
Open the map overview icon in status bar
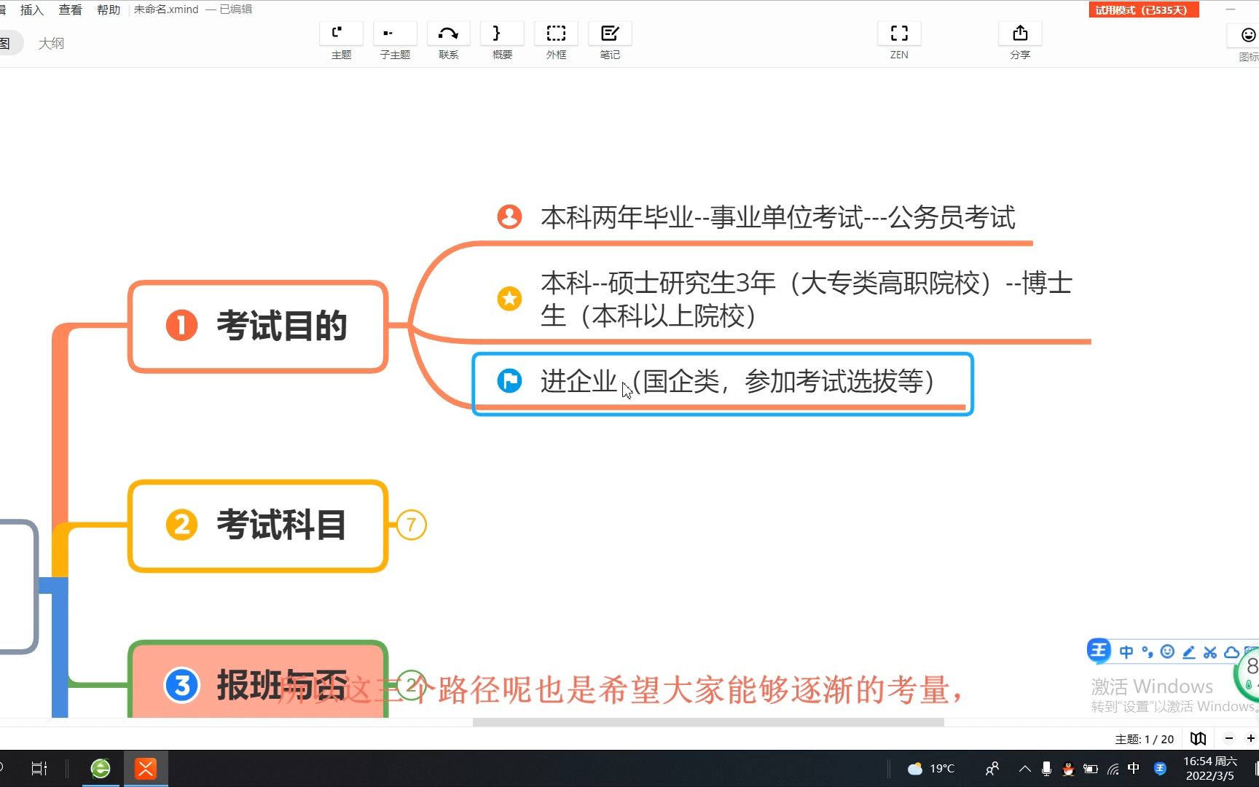click(1198, 738)
